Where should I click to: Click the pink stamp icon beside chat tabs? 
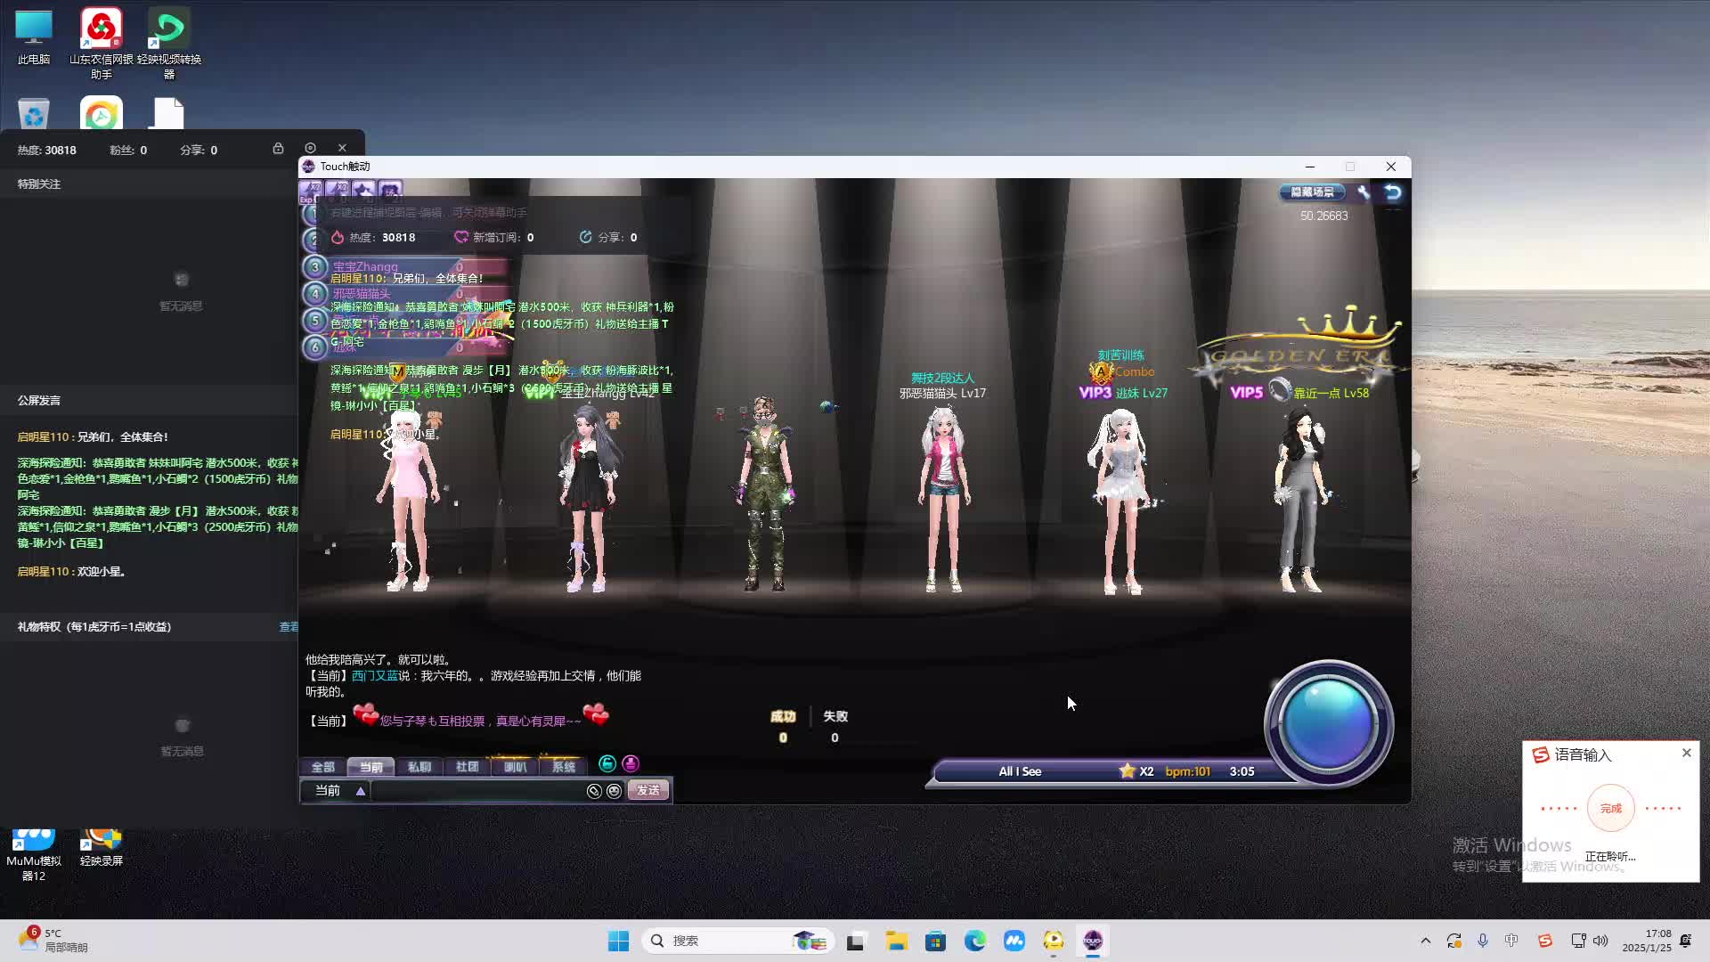click(631, 764)
